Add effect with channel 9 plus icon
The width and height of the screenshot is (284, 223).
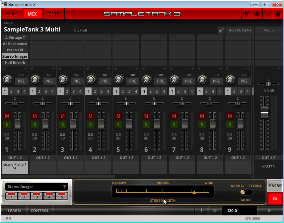(248, 69)
